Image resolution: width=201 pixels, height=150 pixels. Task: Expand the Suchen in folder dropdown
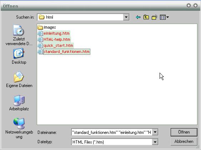[126, 17]
